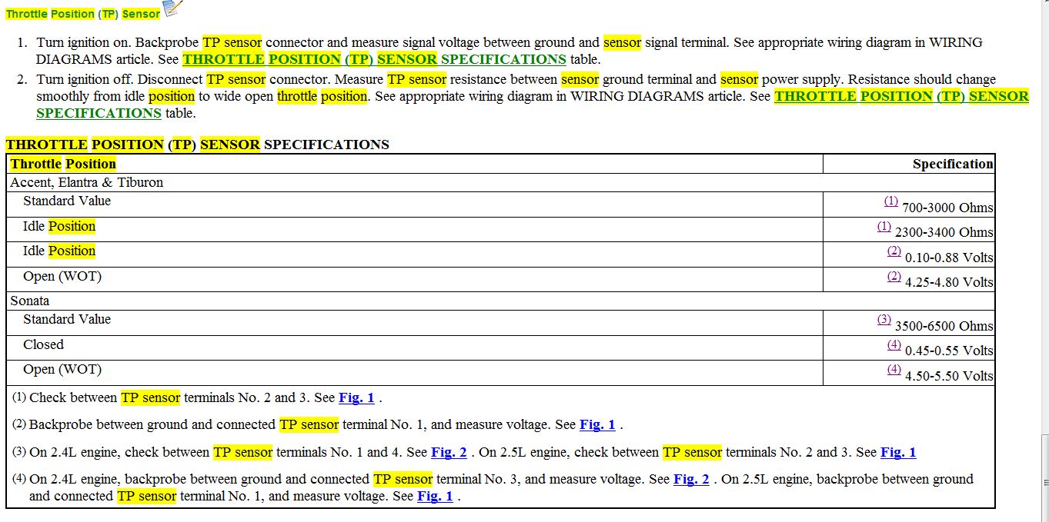1049x522 pixels.
Task: Open footnote (2) next to 4.25-4.80 Volts
Action: [894, 277]
